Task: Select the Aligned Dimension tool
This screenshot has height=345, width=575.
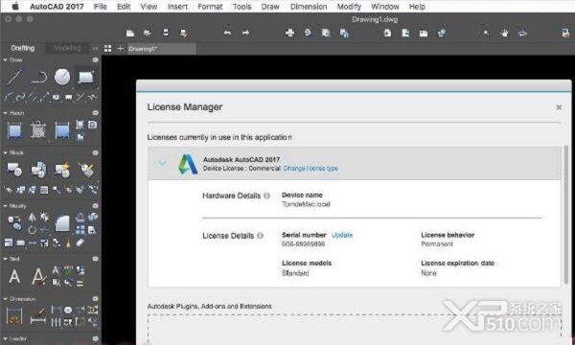Action: click(38, 315)
